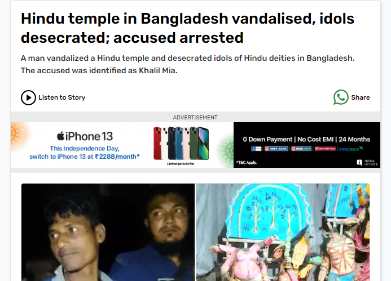The height and width of the screenshot is (281, 391).
Task: Play the Listen to Story audio
Action: 28,97
